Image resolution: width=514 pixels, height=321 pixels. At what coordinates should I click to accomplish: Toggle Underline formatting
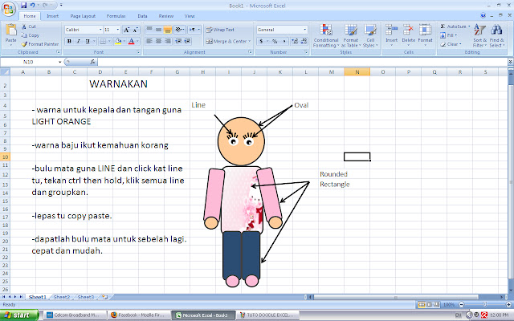coord(88,41)
